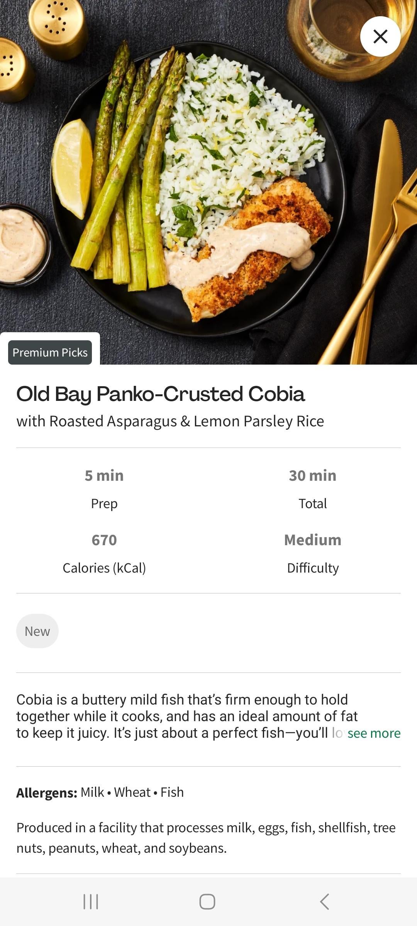Image resolution: width=417 pixels, height=926 pixels.
Task: Tap the Premium Picks badge
Action: click(50, 352)
